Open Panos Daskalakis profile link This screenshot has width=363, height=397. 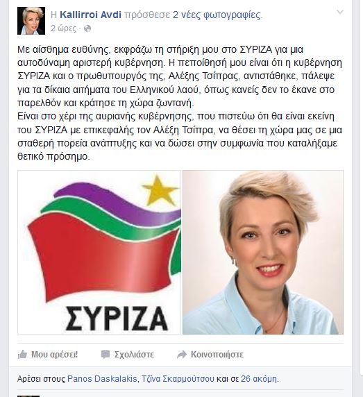click(102, 379)
